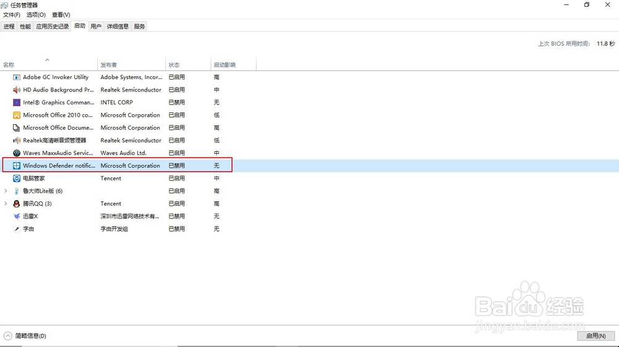Click 已禁用 status in Windows Defender row
This screenshot has height=347, width=619.
pos(177,166)
